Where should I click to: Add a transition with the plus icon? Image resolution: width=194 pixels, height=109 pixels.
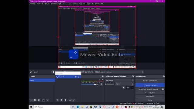(123, 88)
